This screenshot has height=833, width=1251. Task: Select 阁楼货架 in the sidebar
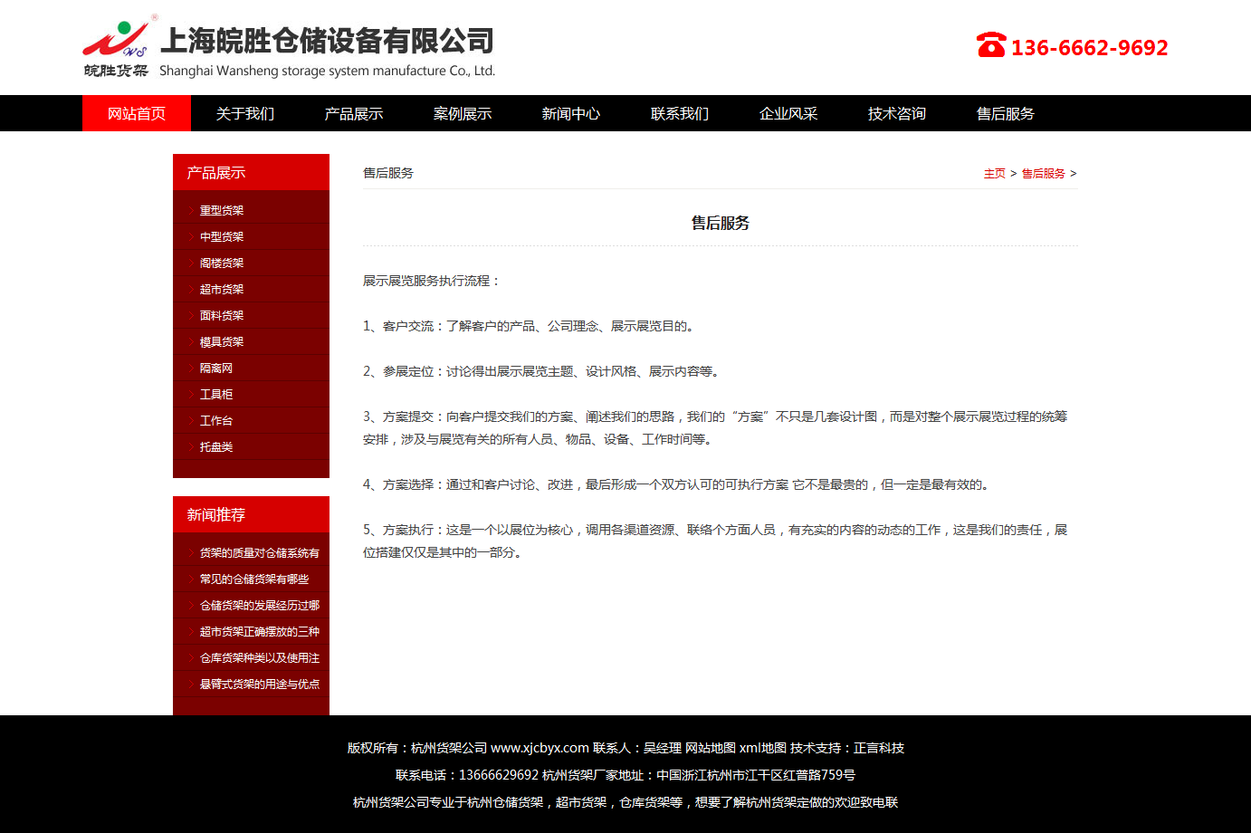(222, 263)
